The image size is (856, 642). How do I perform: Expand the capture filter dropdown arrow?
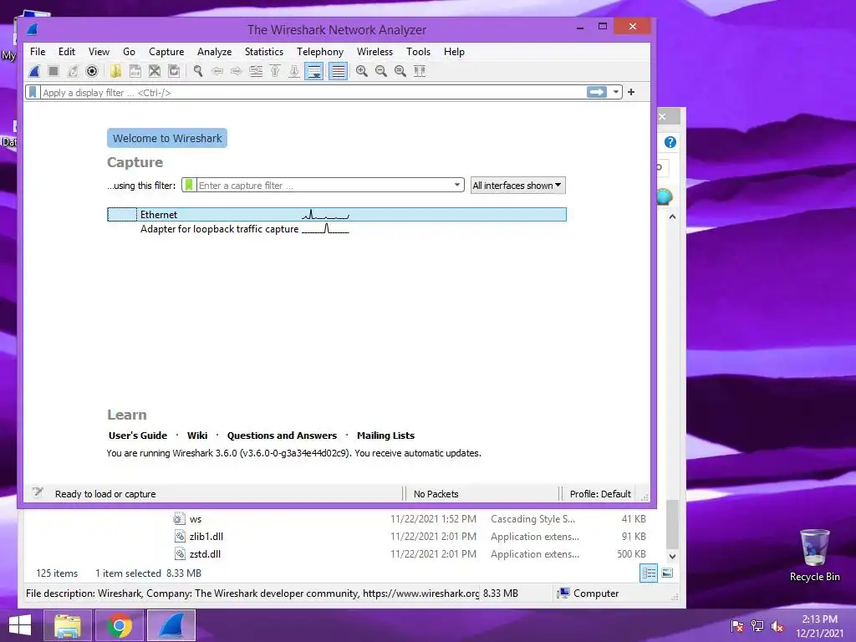(457, 185)
